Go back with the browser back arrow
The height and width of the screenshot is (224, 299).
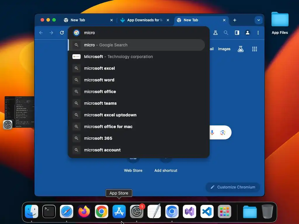tap(41, 33)
